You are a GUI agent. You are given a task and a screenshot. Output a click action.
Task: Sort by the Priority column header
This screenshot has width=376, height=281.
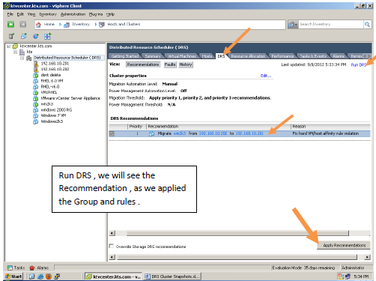coord(137,126)
